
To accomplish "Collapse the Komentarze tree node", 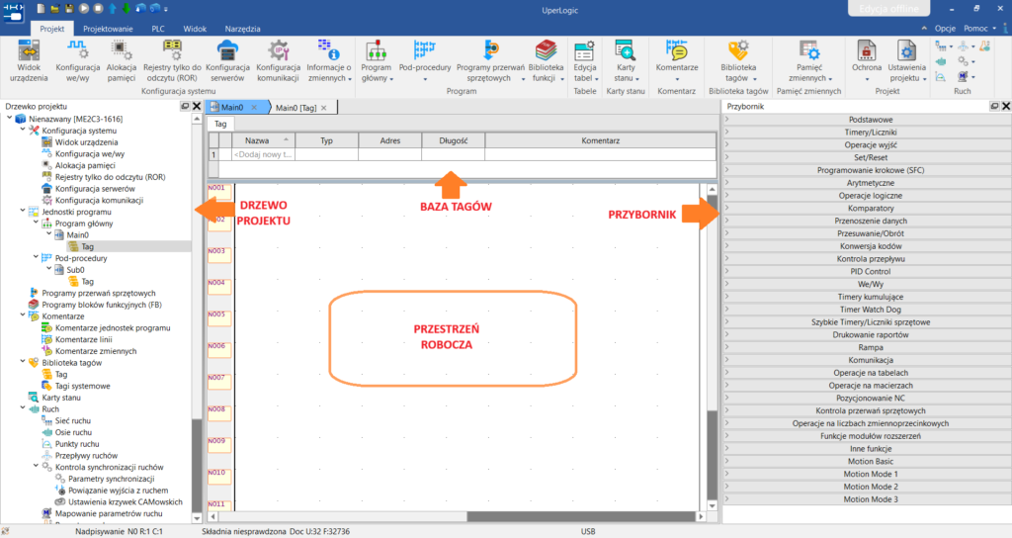I will point(23,315).
